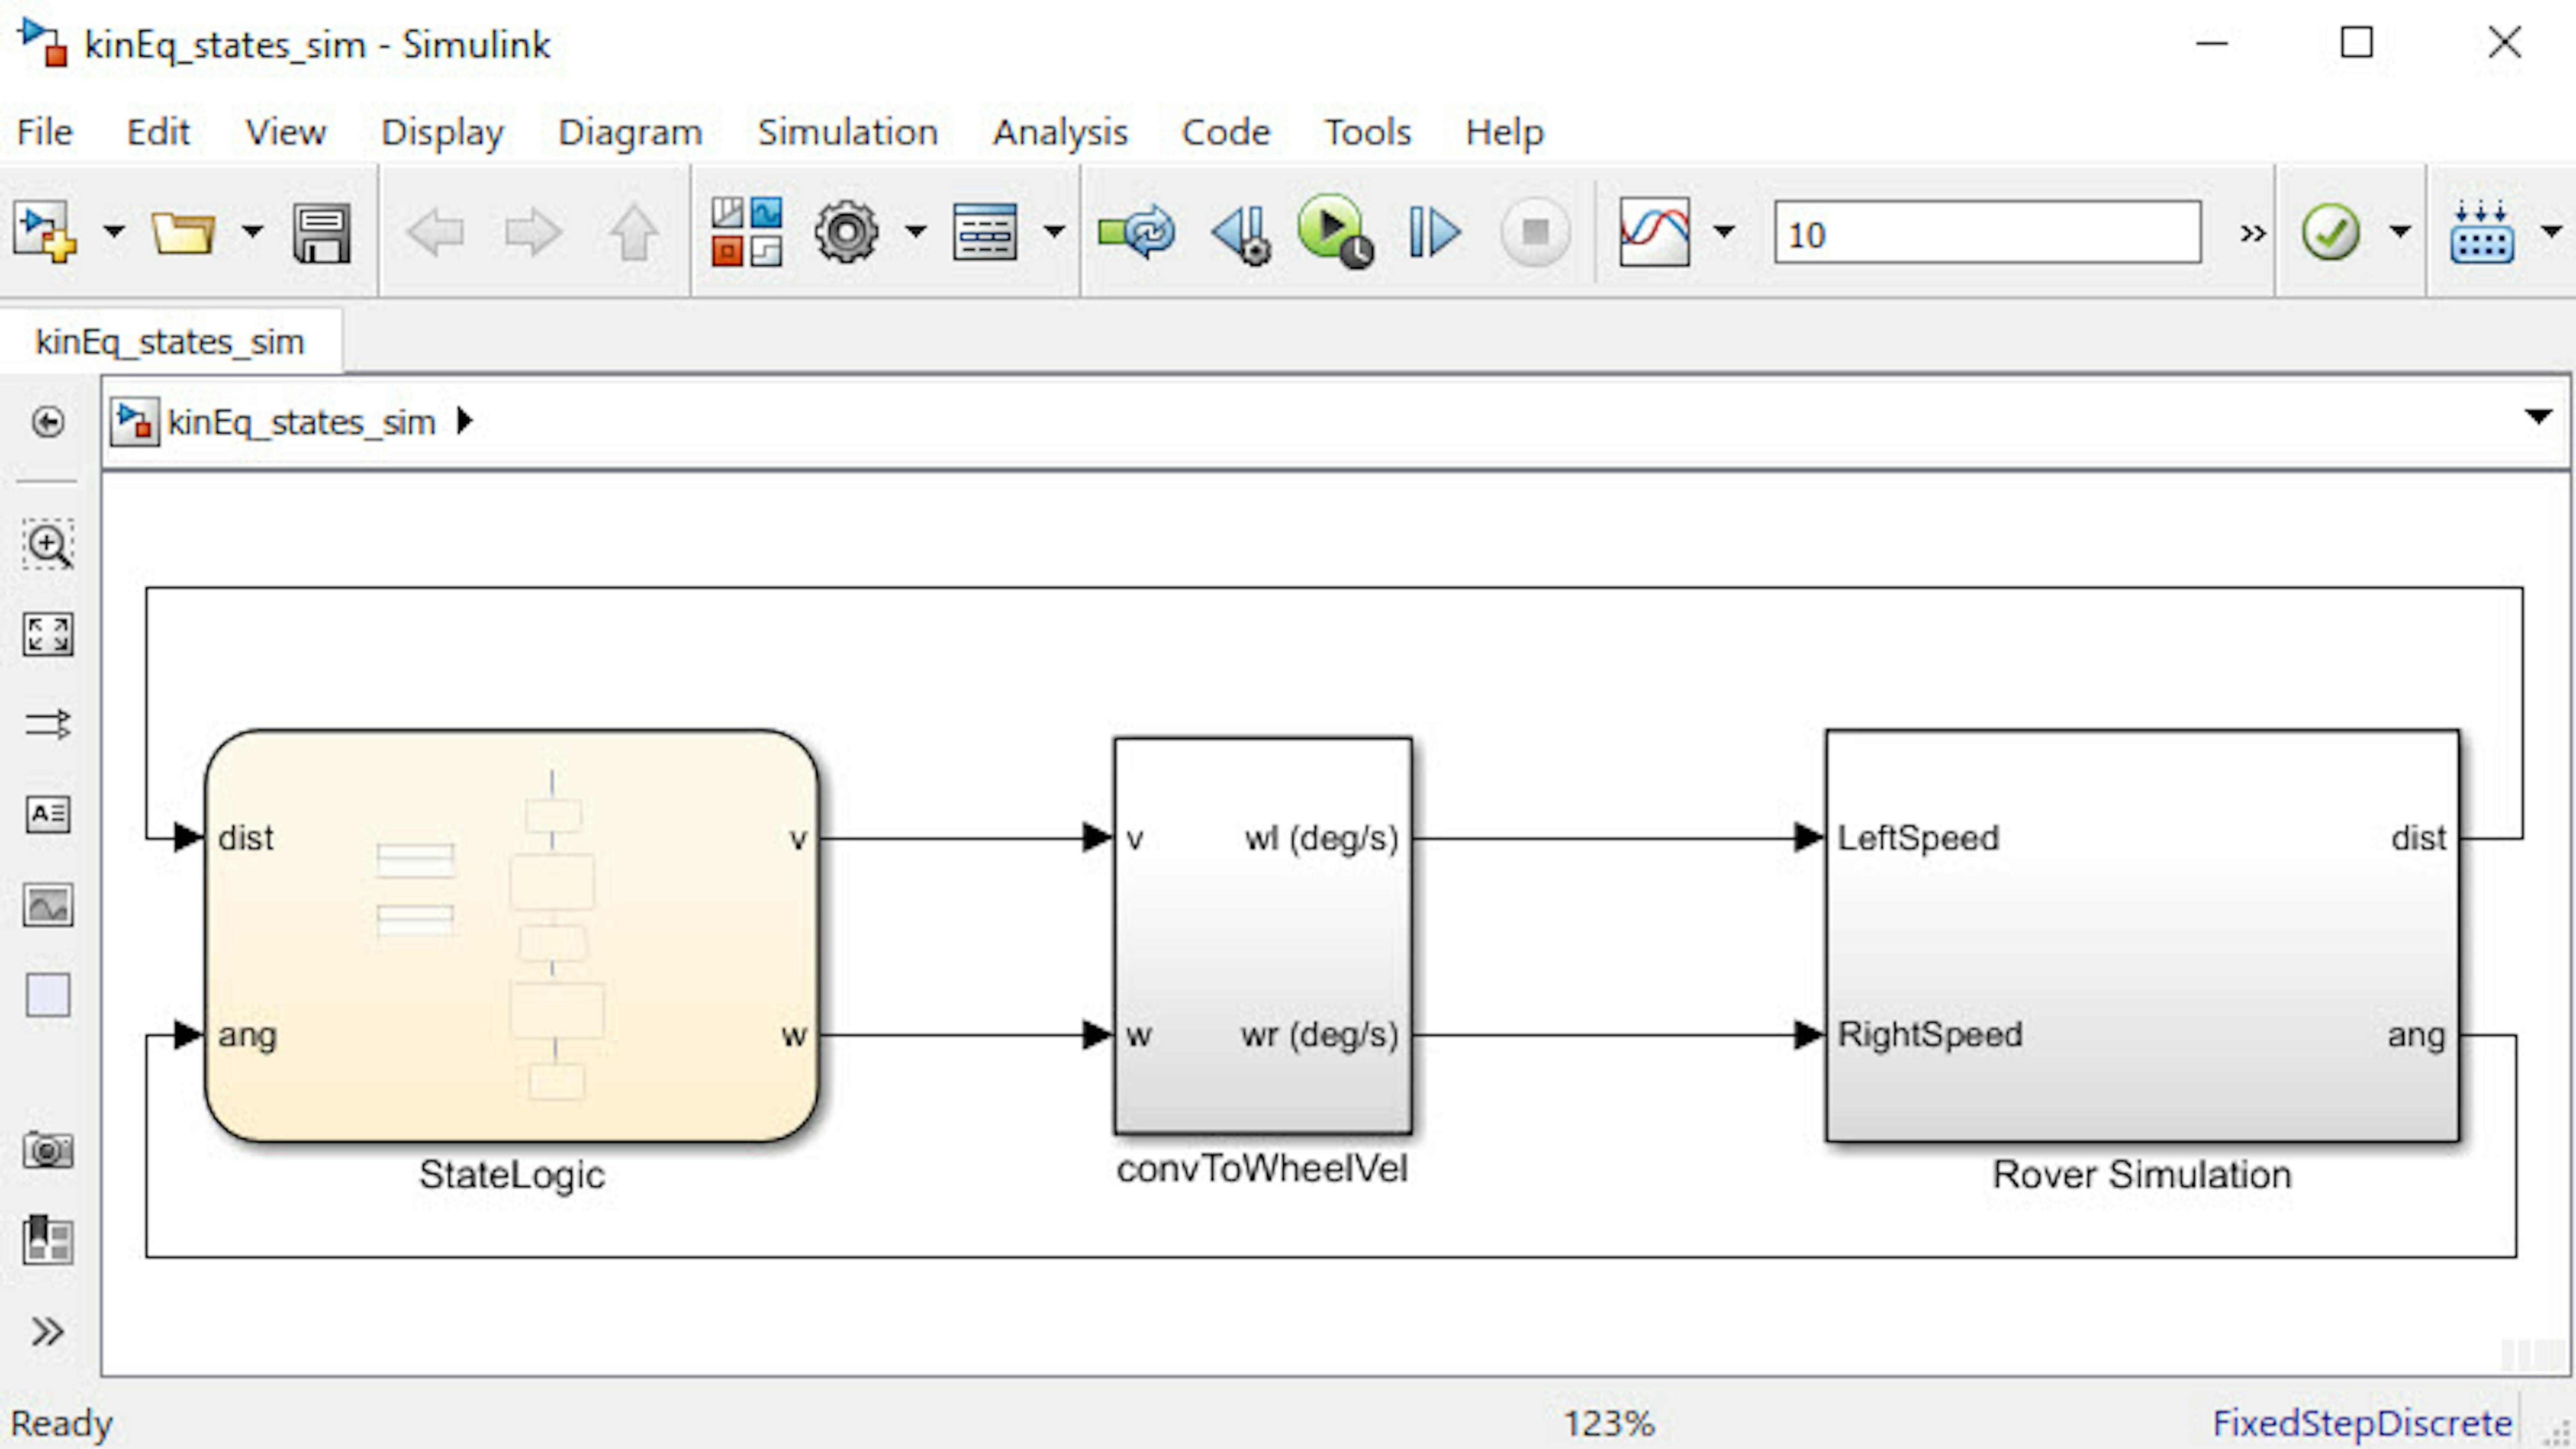Expand the Model Advisor dropdown arrow

click(2400, 232)
